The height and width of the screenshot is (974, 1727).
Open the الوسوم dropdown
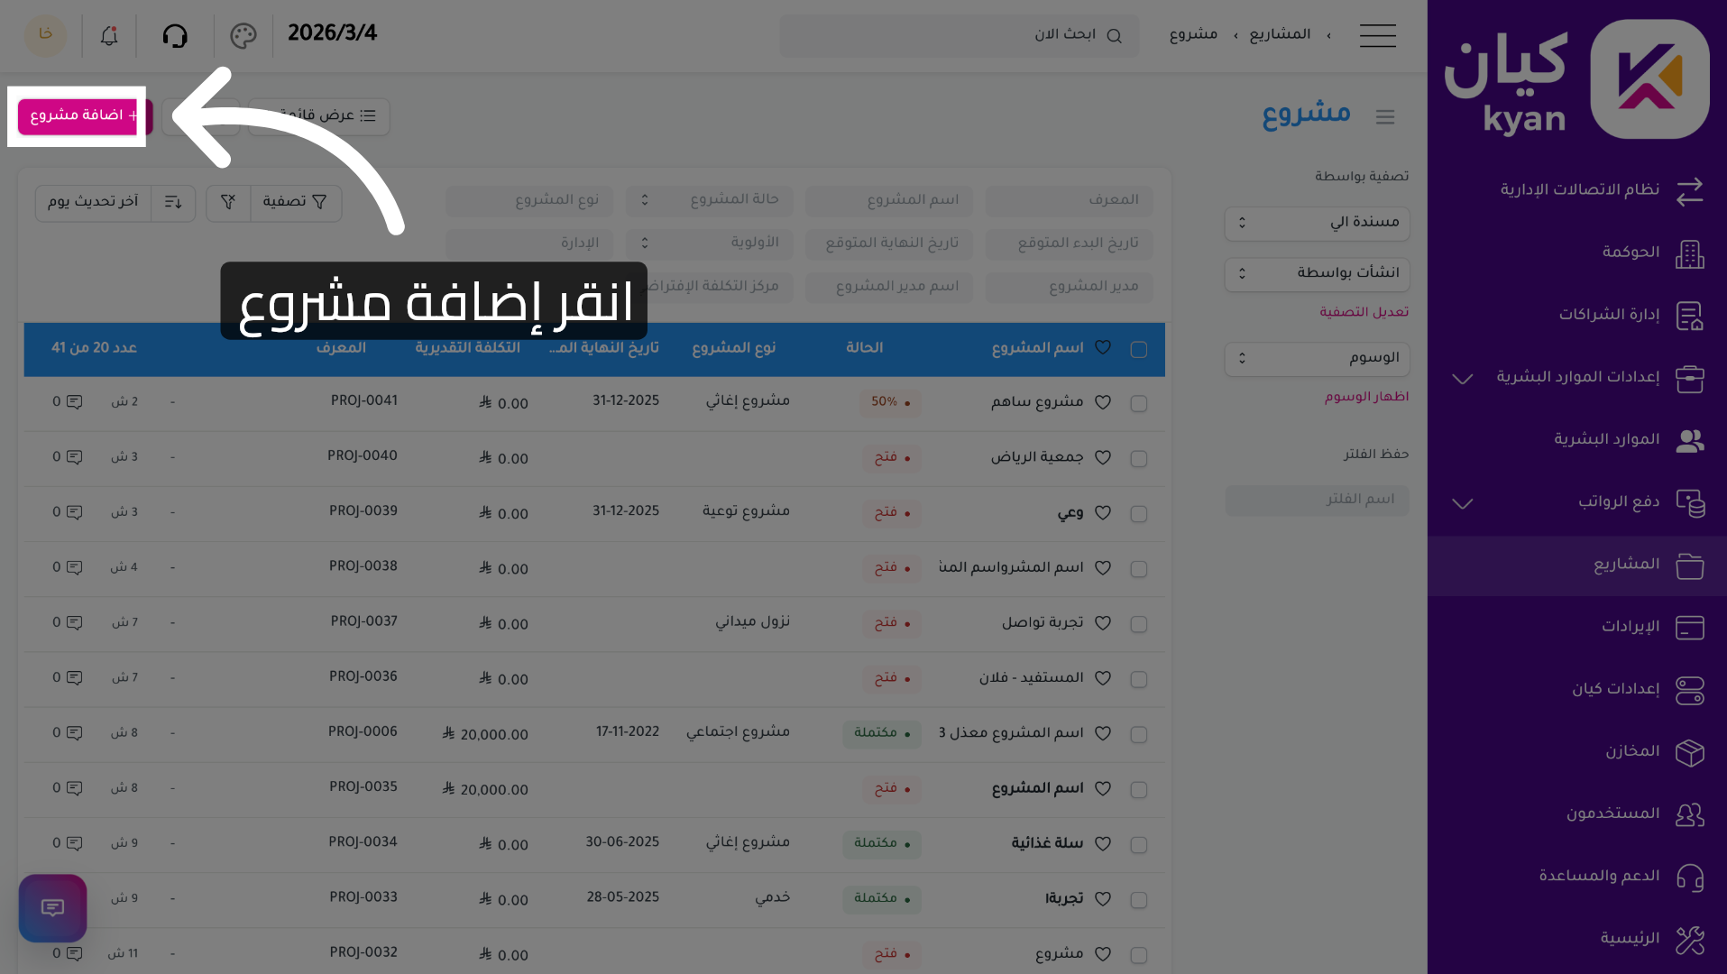pos(1317,359)
